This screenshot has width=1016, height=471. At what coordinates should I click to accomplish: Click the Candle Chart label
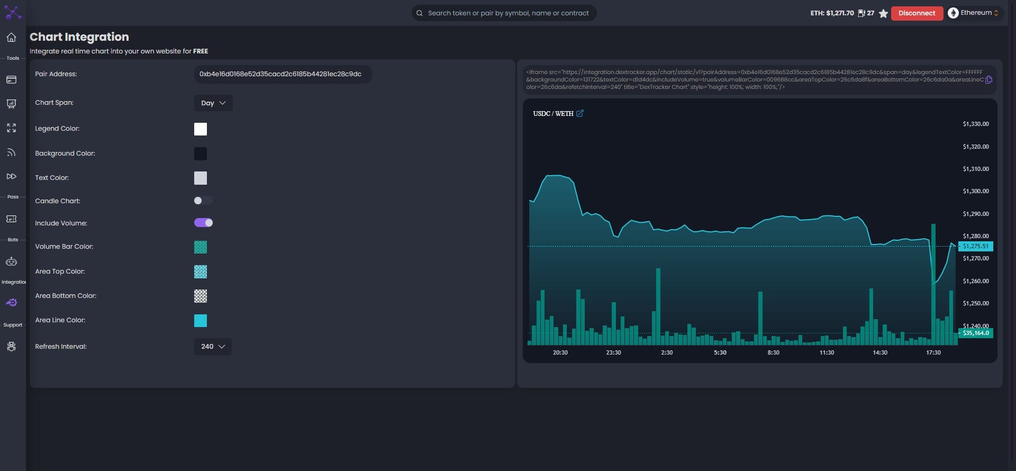58,201
